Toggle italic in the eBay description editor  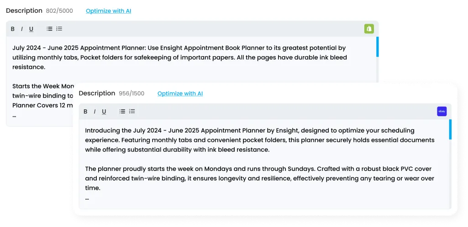tap(95, 112)
